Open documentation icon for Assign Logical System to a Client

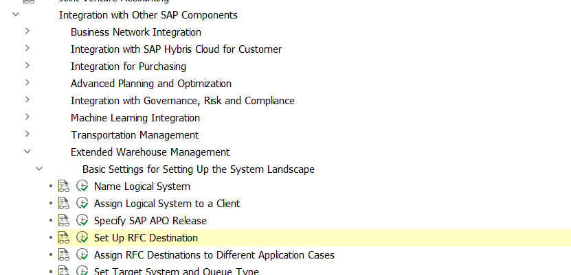pos(64,204)
